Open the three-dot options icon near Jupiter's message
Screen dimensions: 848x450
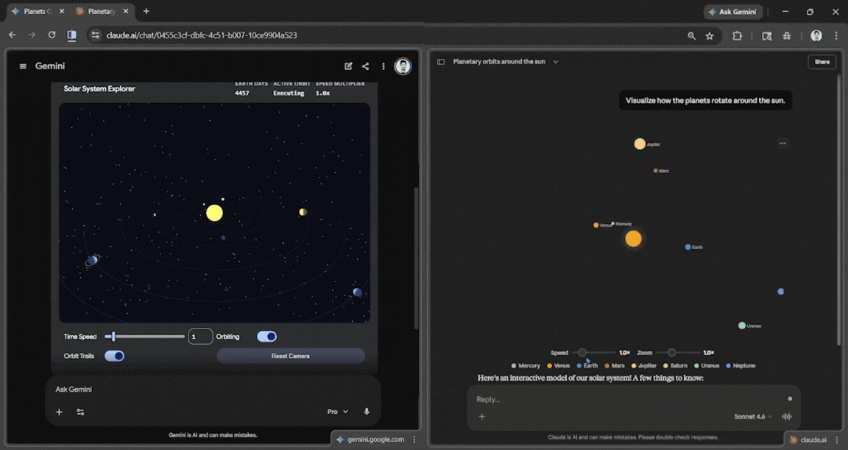[x=782, y=143]
